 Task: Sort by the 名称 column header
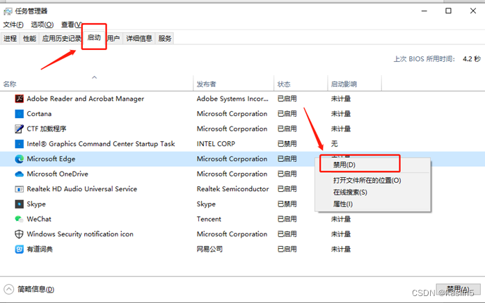[x=97, y=83]
